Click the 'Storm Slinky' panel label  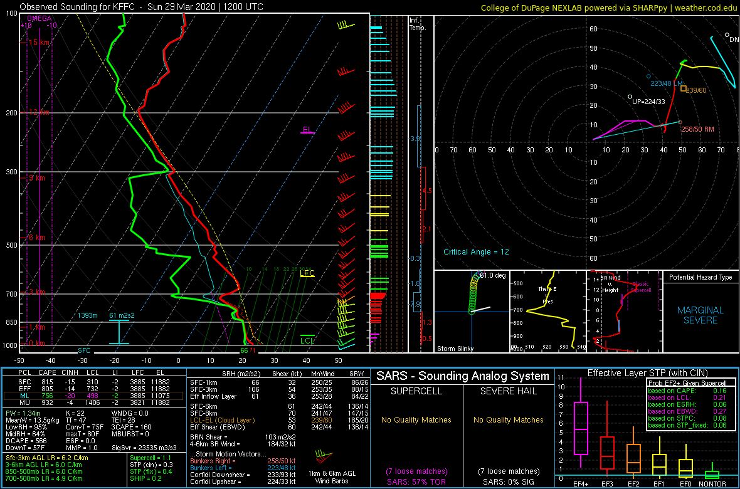point(455,349)
